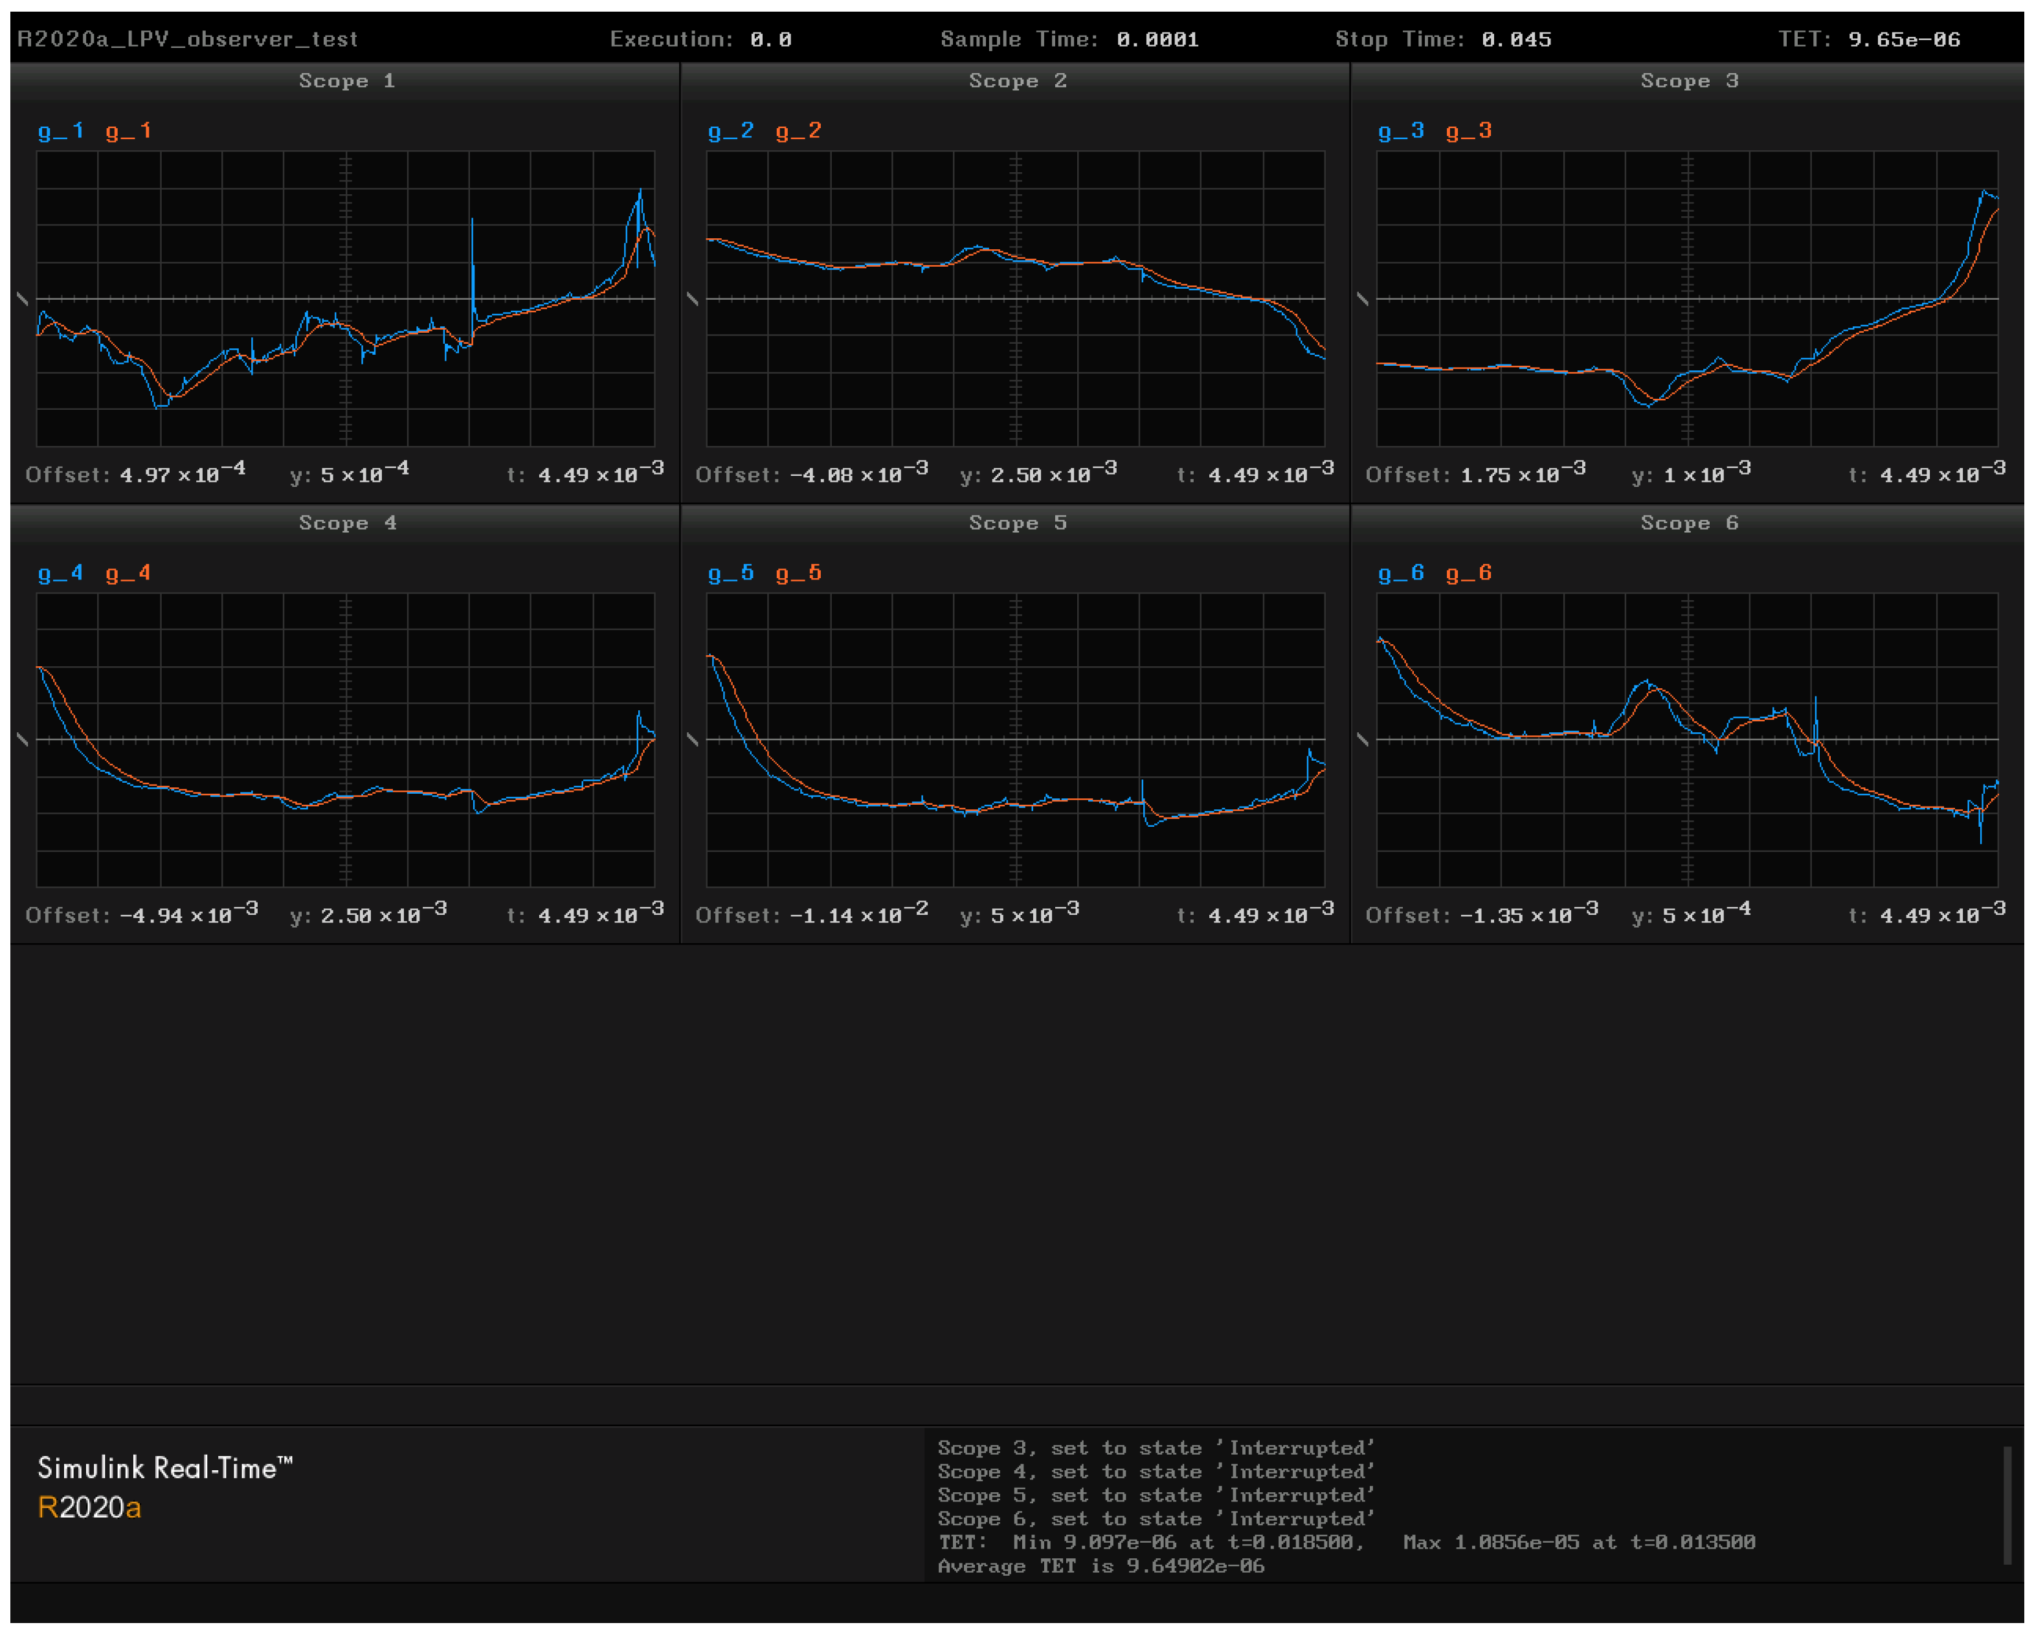
Task: Click Scope 6 zero-level marker tick
Action: click(x=1362, y=740)
